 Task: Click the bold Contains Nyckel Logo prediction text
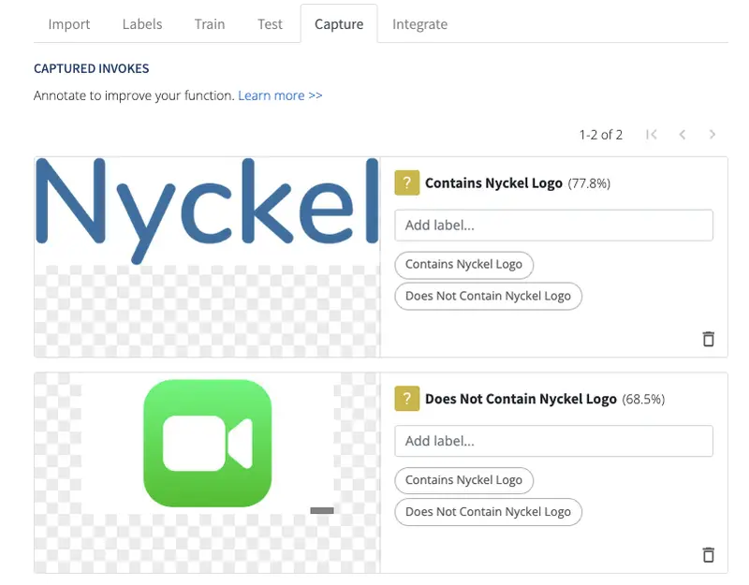tap(493, 183)
